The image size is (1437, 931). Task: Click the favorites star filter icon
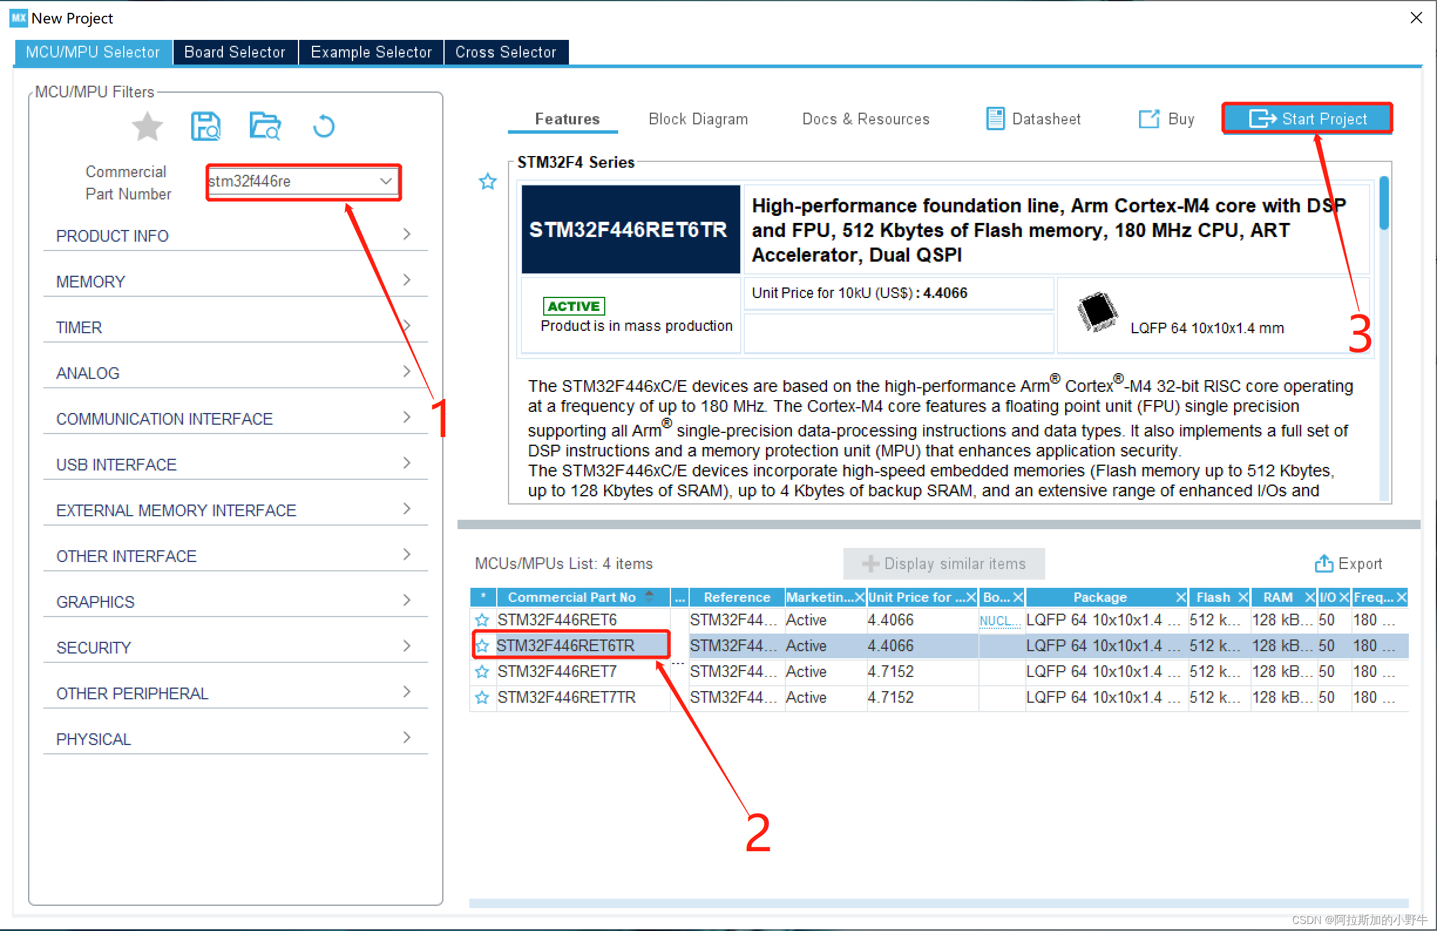(x=147, y=126)
